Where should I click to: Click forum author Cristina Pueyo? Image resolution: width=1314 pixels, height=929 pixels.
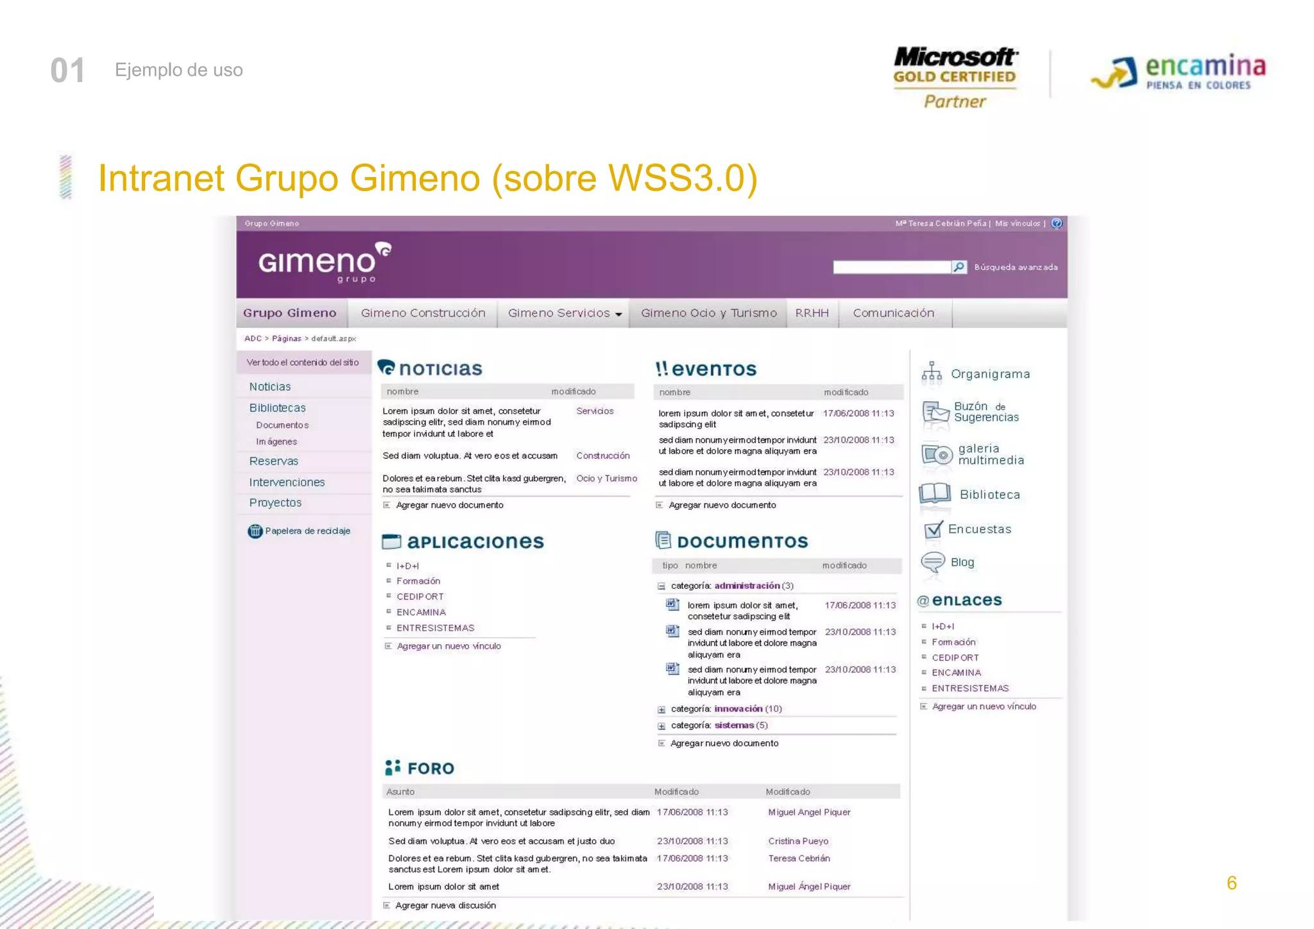click(x=798, y=841)
